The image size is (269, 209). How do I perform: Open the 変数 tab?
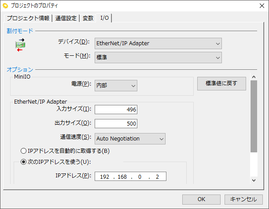[x=88, y=18]
